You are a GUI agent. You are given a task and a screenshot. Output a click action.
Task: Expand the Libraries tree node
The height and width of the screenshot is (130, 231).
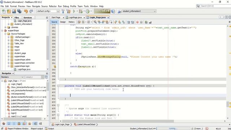tap(5, 27)
